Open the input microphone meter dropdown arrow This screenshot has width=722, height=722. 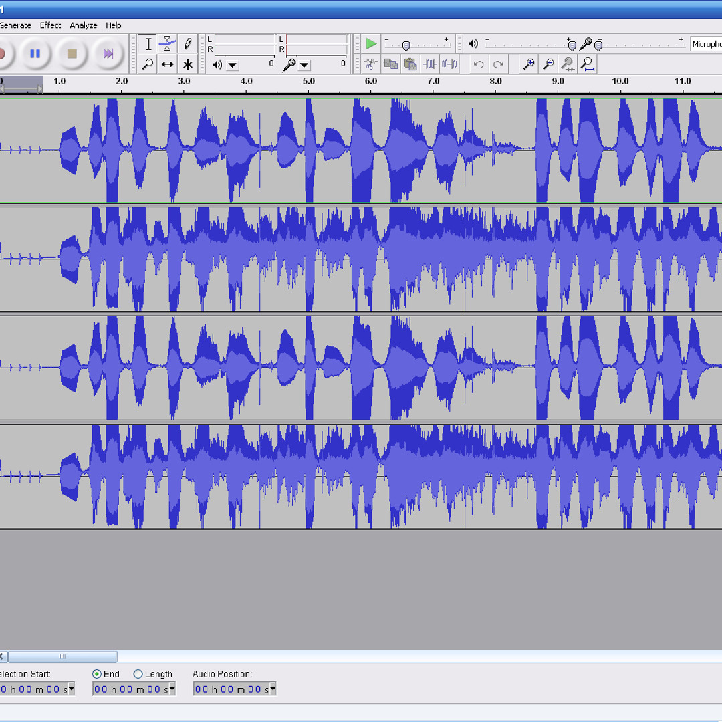pyautogui.click(x=304, y=65)
